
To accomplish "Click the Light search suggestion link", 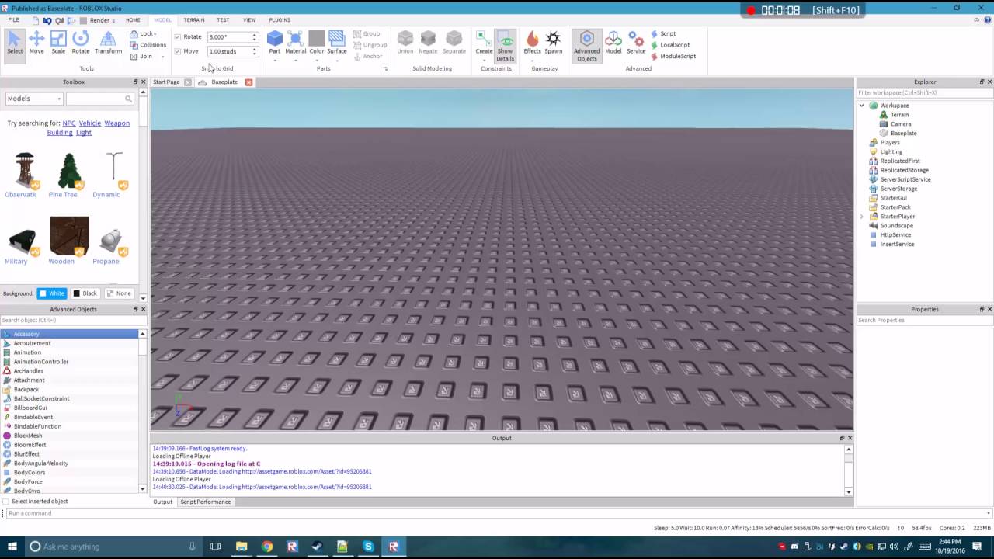I will pyautogui.click(x=84, y=133).
